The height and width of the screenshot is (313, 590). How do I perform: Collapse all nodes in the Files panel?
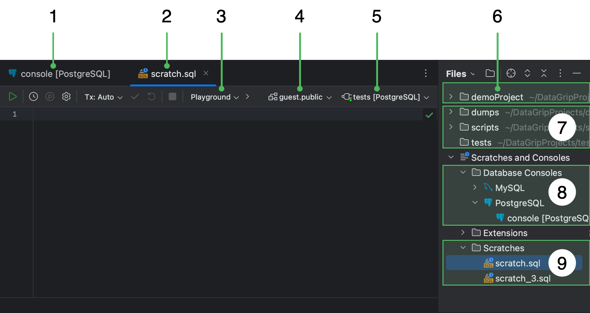pyautogui.click(x=544, y=73)
